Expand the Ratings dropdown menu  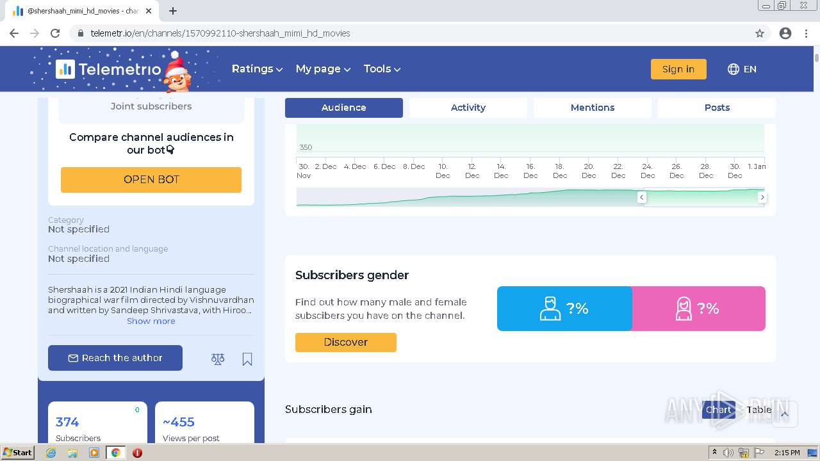coord(257,69)
